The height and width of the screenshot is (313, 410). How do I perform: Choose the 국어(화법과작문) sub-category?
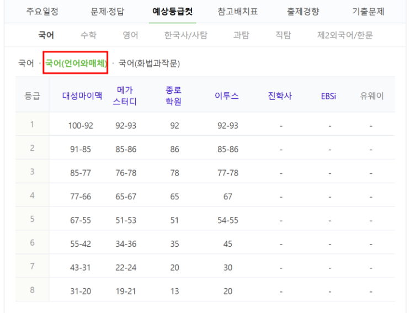(149, 63)
